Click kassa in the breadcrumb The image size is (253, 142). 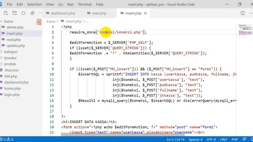coord(51,21)
